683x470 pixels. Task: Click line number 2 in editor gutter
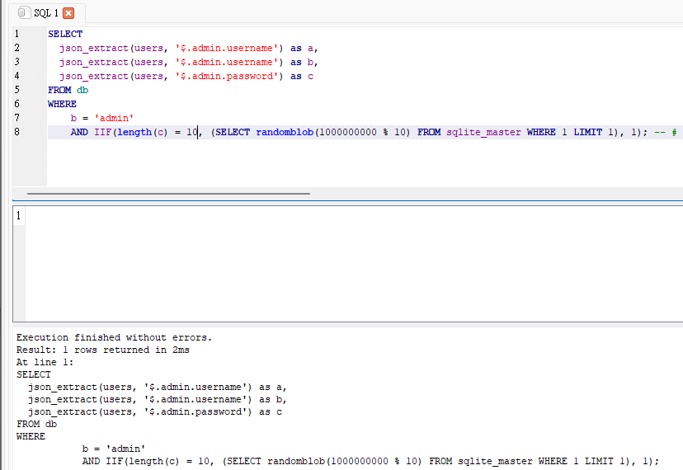click(x=17, y=48)
